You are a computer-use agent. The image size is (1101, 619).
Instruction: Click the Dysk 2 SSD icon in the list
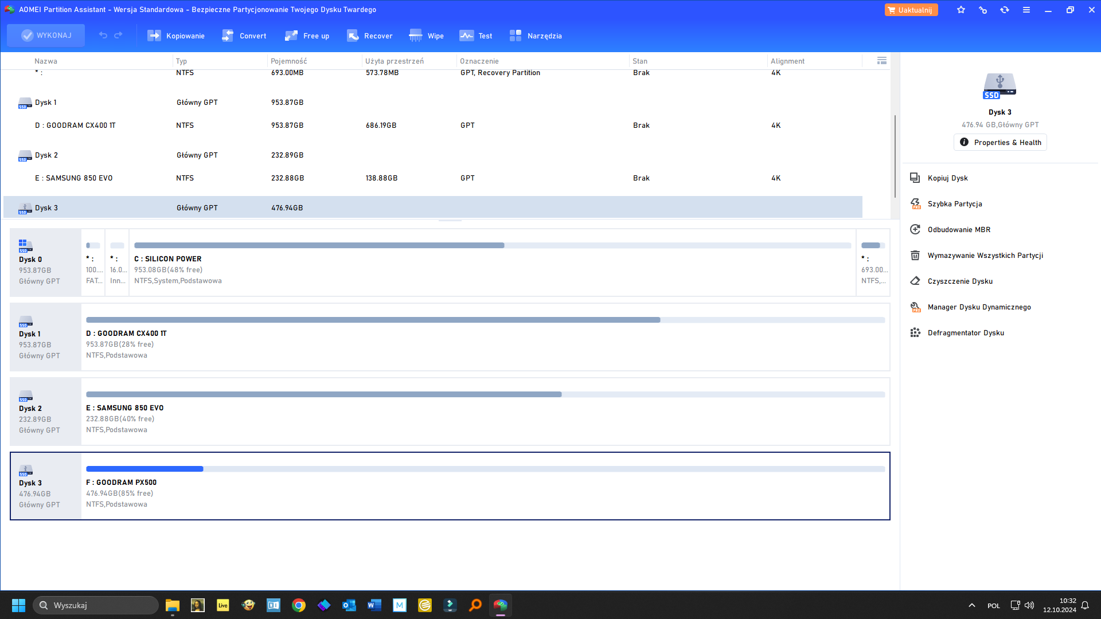click(x=25, y=156)
